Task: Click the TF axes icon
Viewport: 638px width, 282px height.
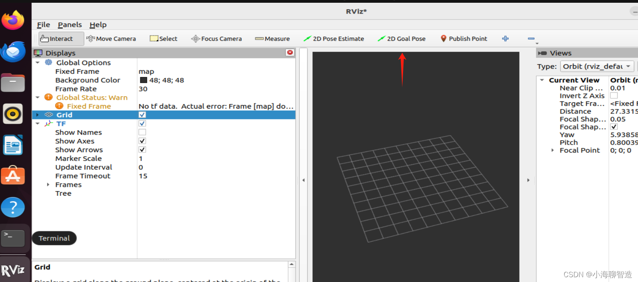Action: point(48,123)
